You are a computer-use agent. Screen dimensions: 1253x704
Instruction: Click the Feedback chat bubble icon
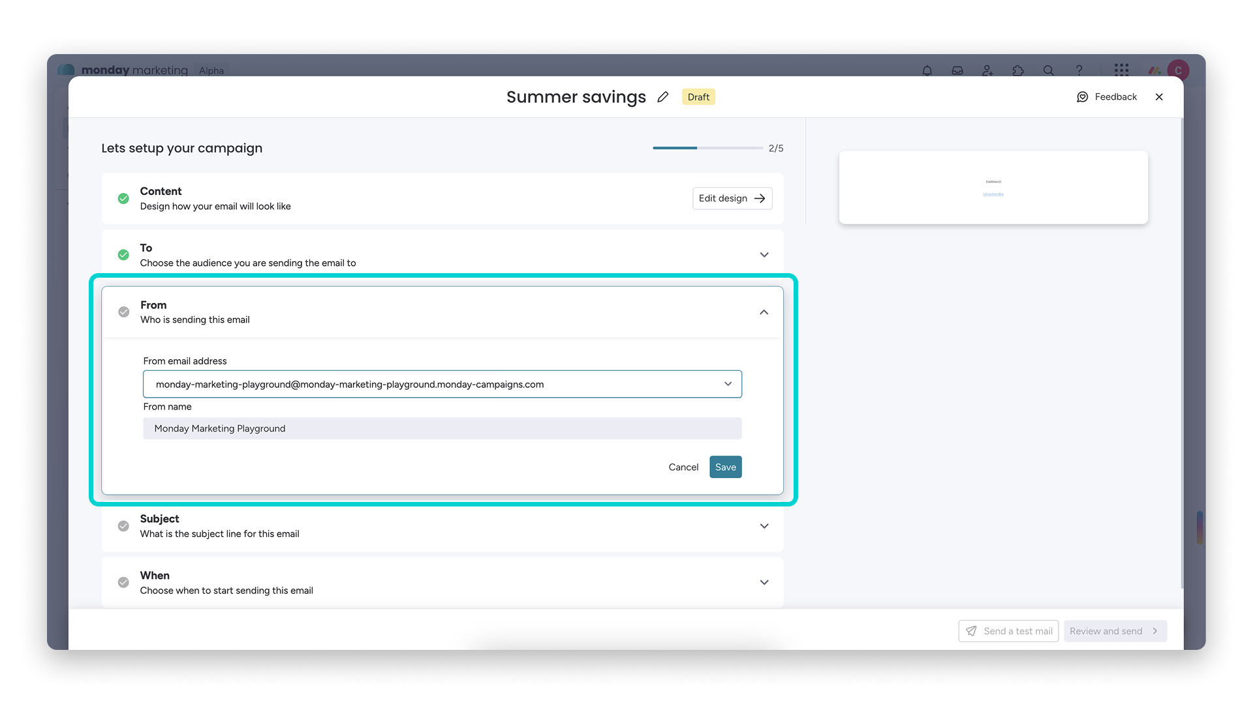(1083, 97)
